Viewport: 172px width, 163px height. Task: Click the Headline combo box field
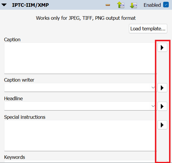tap(81, 106)
